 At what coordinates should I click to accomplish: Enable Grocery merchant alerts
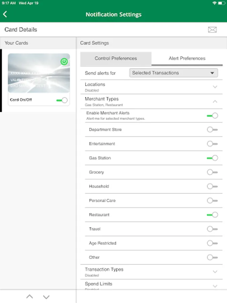pyautogui.click(x=212, y=172)
